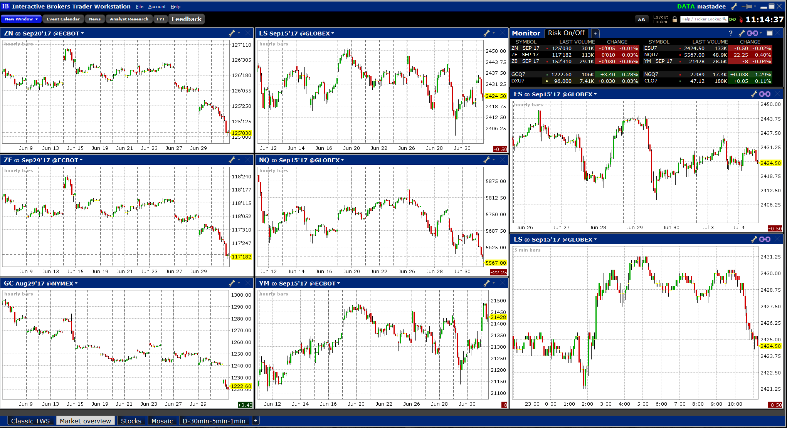Viewport: 787px width, 428px height.
Task: Expand top ES Sep15'17 @GLOBEX contract dropdown
Action: (x=333, y=34)
